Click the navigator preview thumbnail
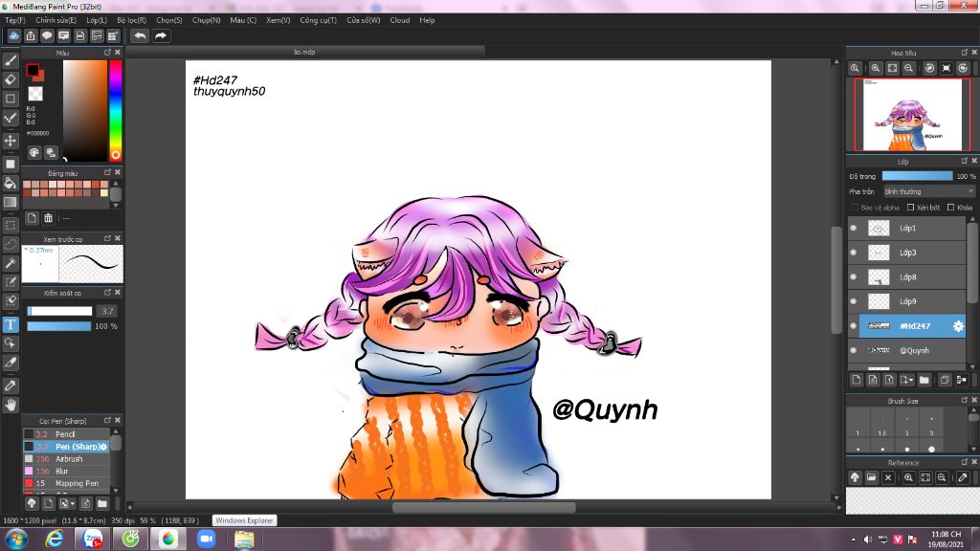Image resolution: width=980 pixels, height=551 pixels. 912,115
